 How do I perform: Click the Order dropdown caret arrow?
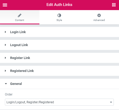click(111, 102)
